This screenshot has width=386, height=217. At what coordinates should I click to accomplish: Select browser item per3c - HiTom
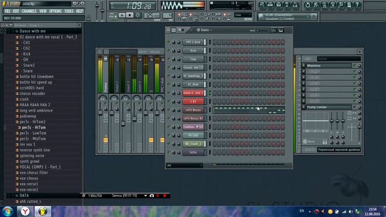(34, 127)
